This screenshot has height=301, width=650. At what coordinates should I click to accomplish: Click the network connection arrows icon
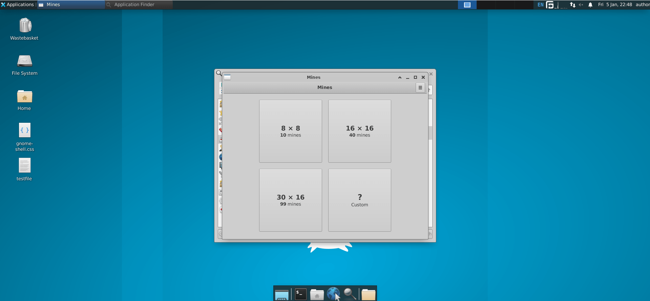tap(572, 5)
